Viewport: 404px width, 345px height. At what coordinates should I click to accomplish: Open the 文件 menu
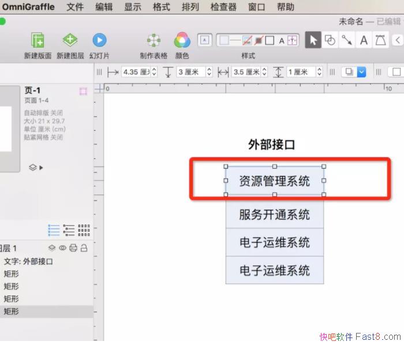[75, 7]
